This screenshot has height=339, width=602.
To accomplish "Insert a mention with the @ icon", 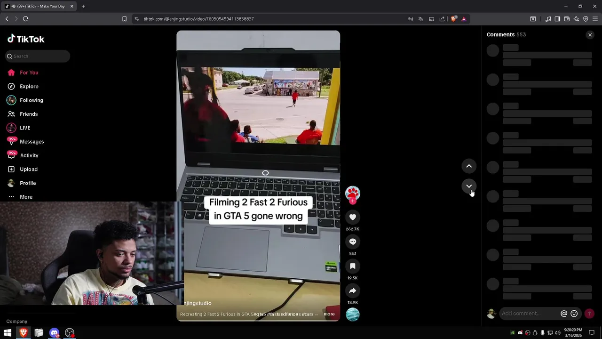I will tap(564, 314).
